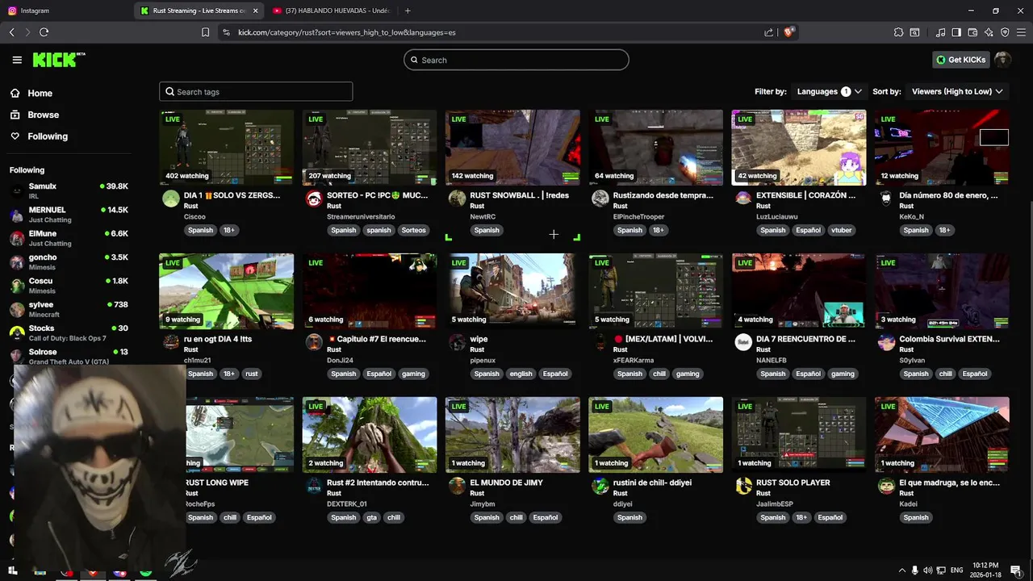The height and width of the screenshot is (581, 1033).
Task: Open the Languages filter dropdown
Action: coord(829,91)
